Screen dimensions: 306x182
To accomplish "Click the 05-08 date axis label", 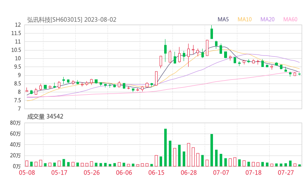I will click(x=27, y=172).
